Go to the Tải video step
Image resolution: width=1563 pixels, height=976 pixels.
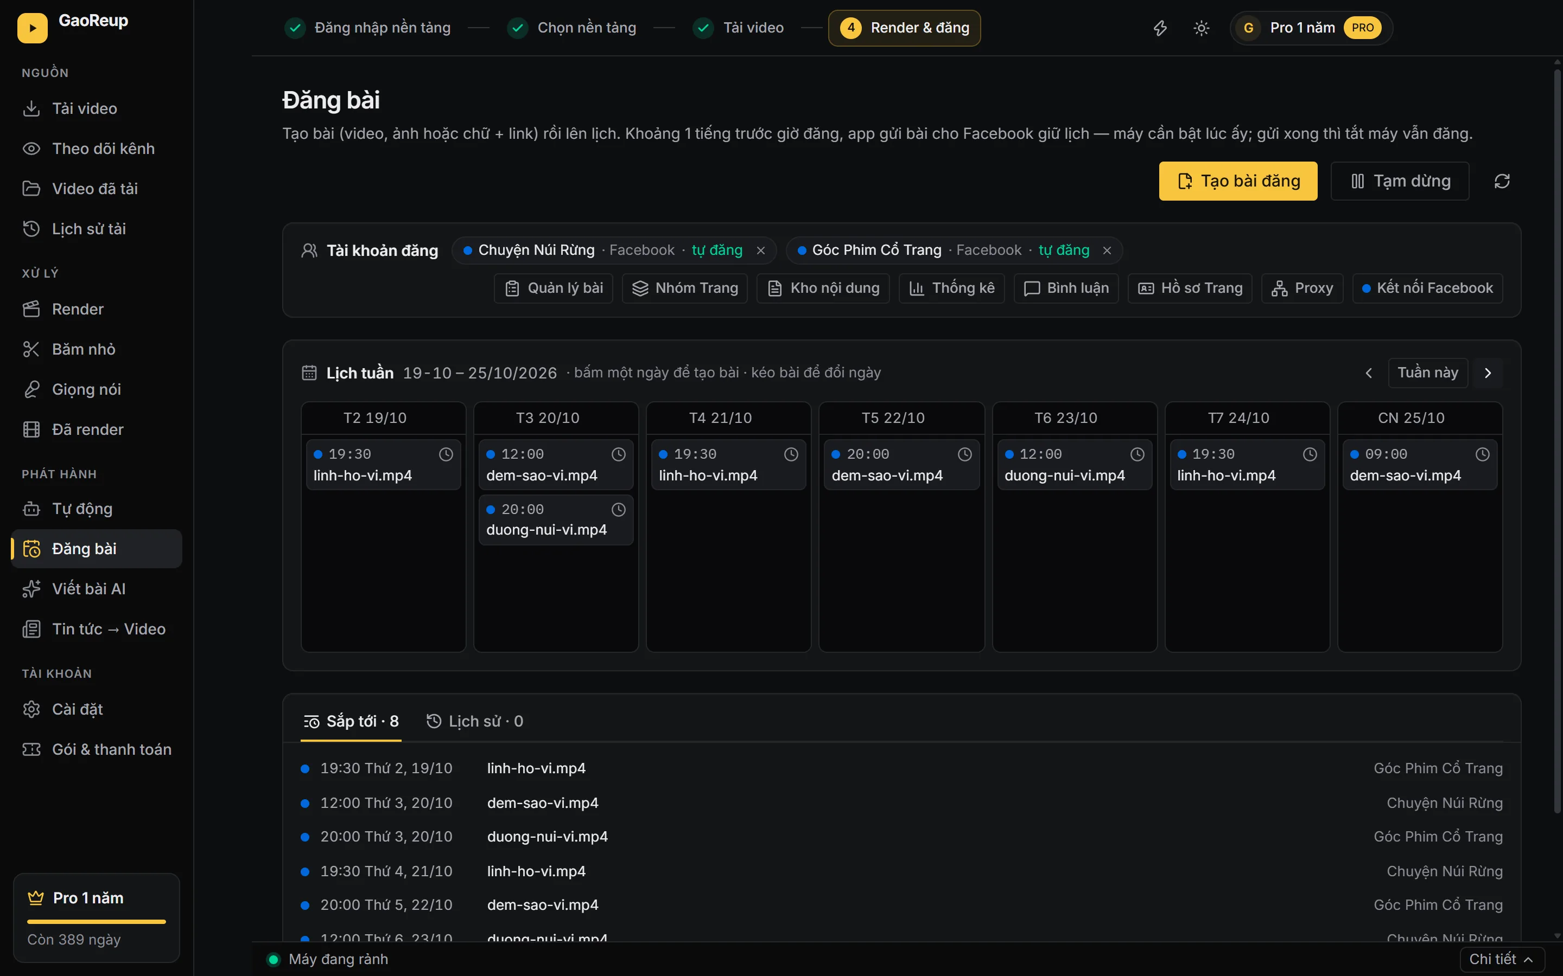(x=738, y=28)
